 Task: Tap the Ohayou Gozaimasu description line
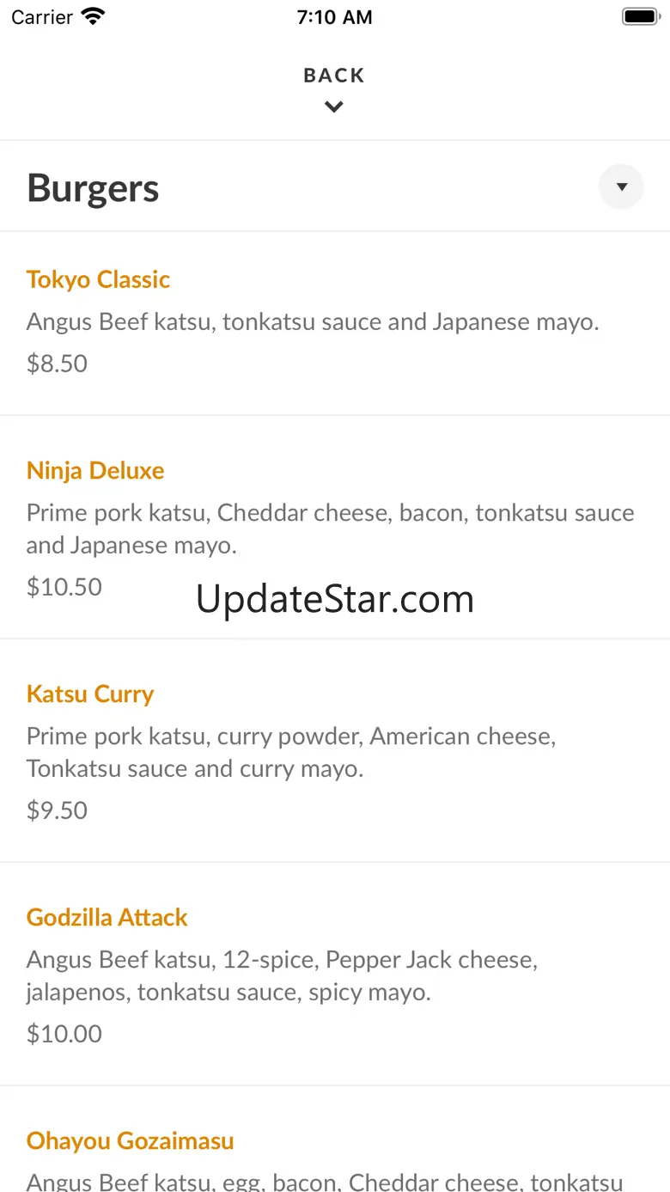coord(325,1182)
